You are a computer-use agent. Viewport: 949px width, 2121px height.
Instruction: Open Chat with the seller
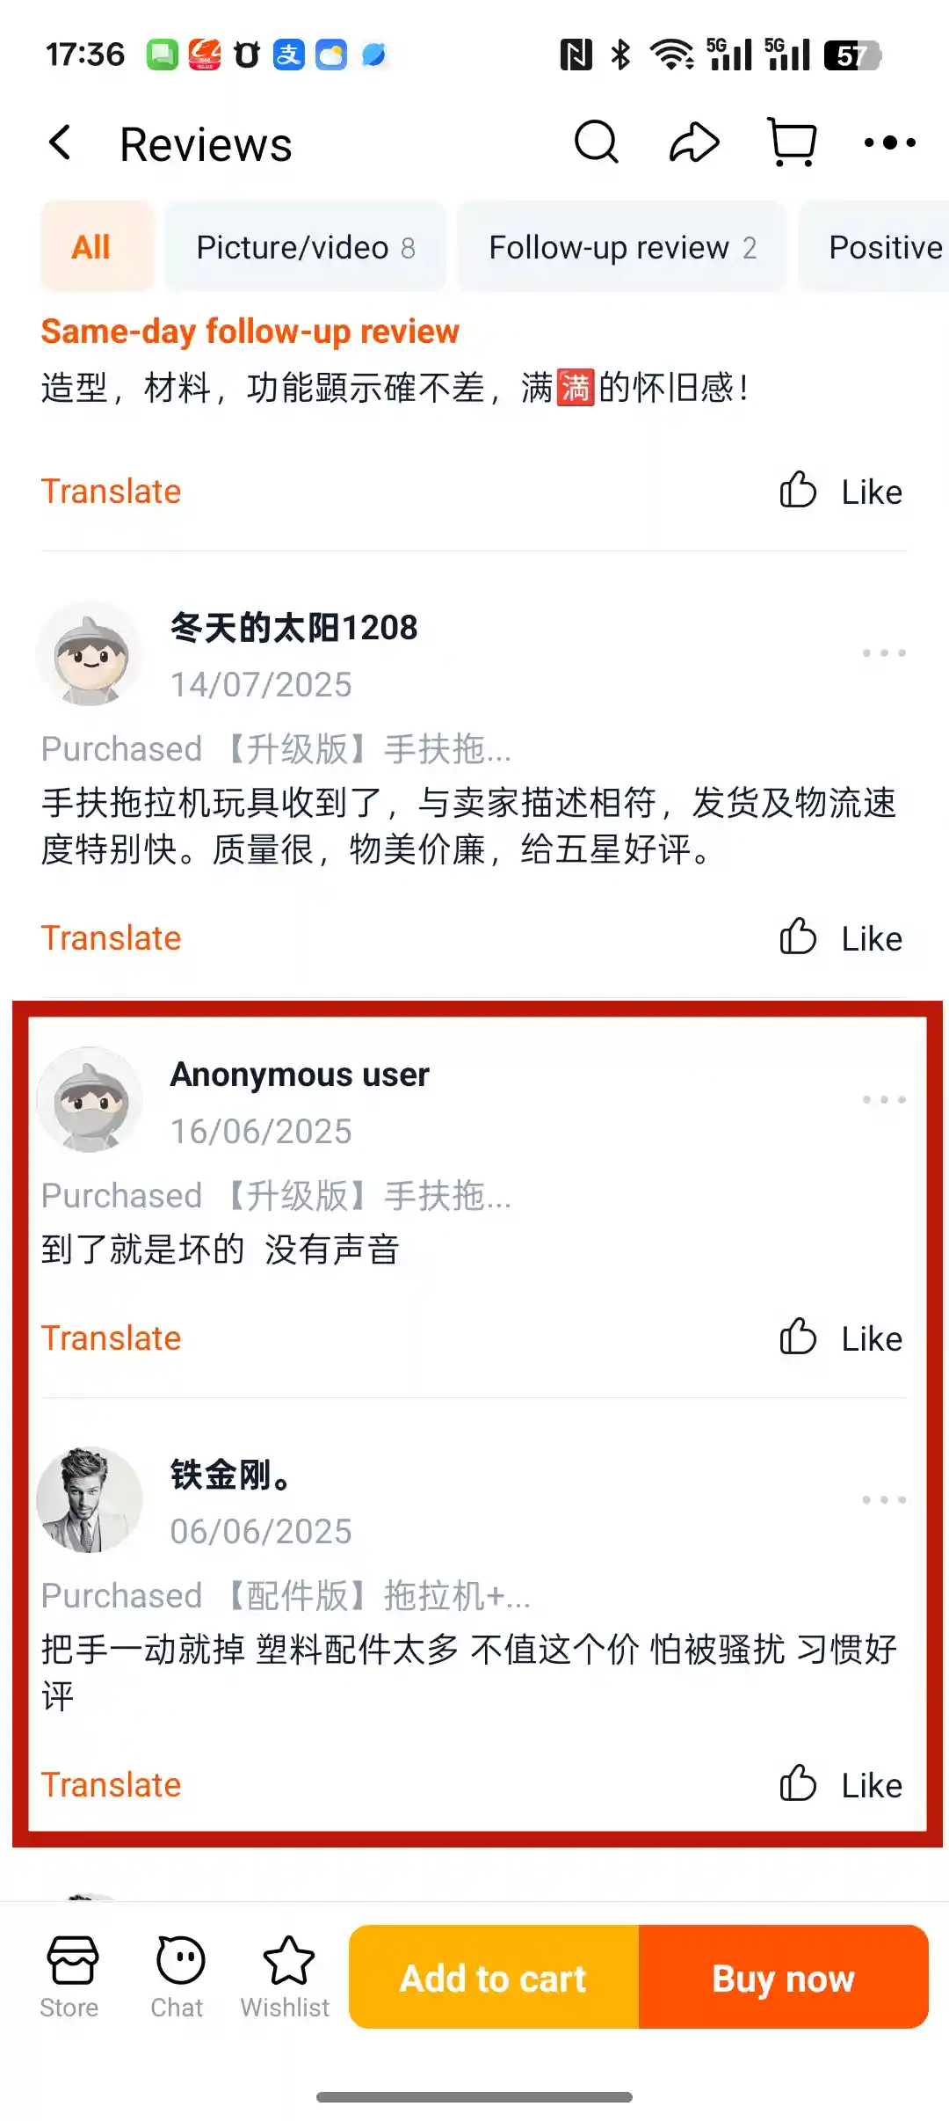(178, 1977)
